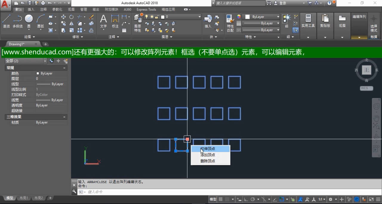Click the Object Color wheel icon
The image size is (382, 204).
239,17
